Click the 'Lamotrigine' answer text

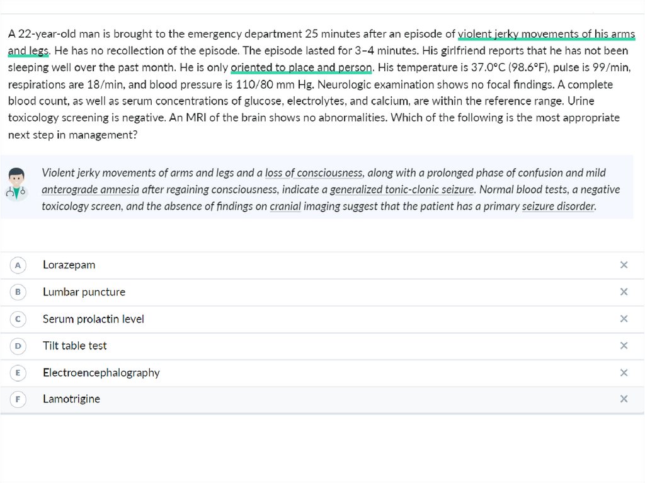point(71,399)
